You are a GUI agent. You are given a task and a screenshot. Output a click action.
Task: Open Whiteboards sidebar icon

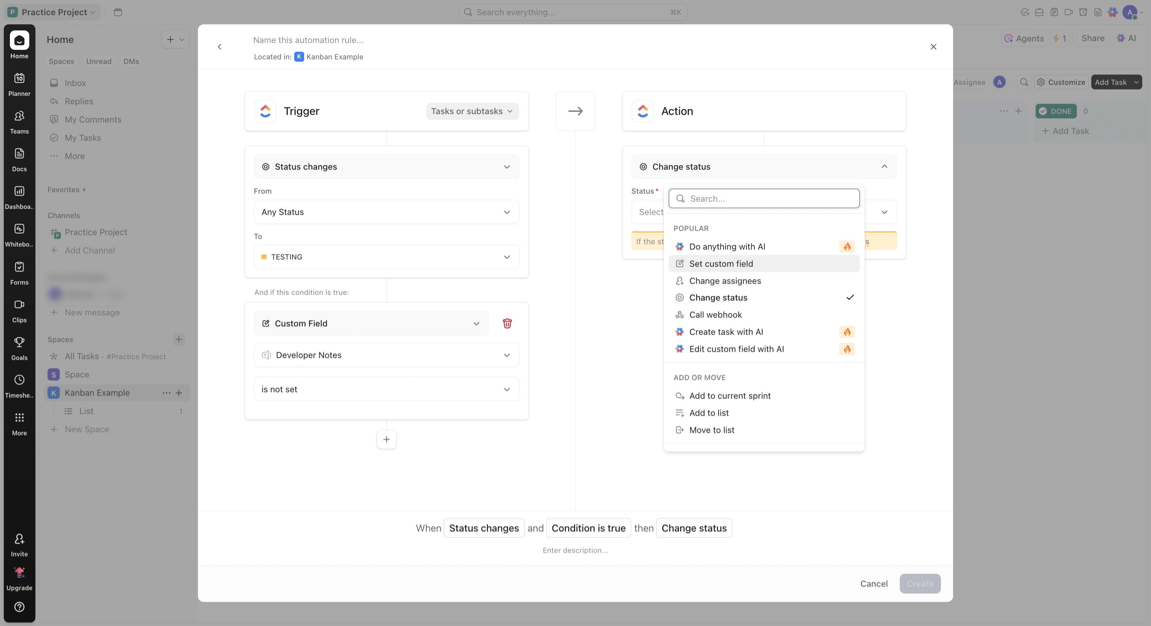click(x=19, y=235)
